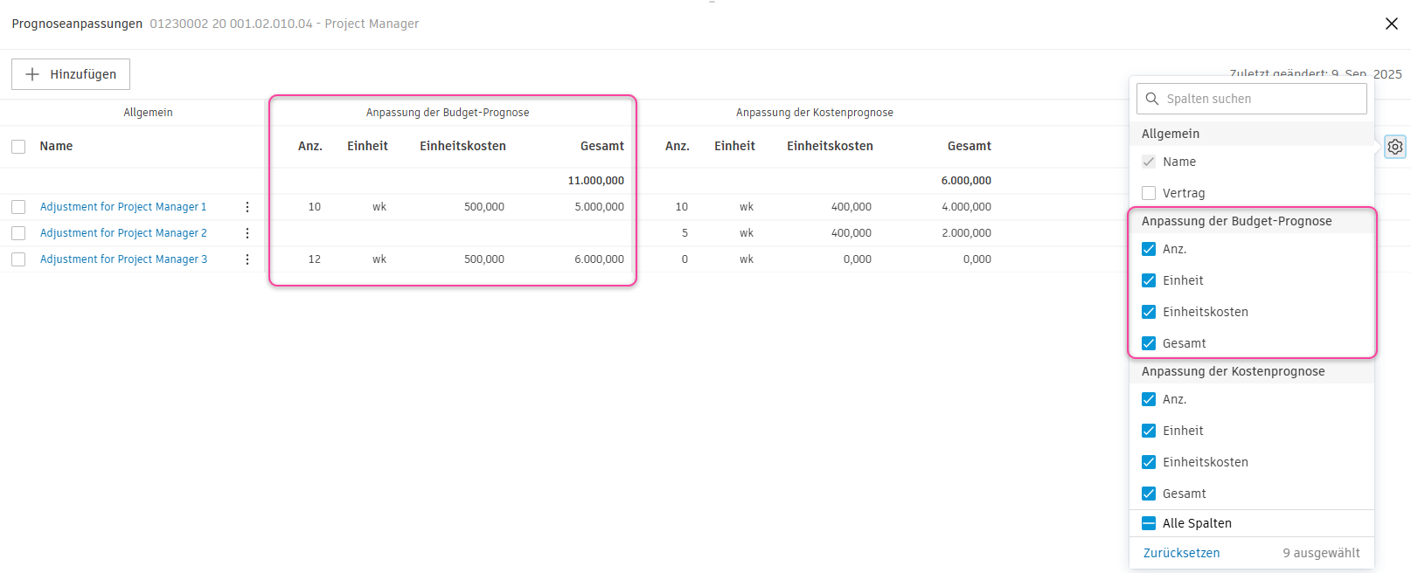Click cell 4.000,000 in first row
This screenshot has height=573, width=1411.
click(966, 207)
